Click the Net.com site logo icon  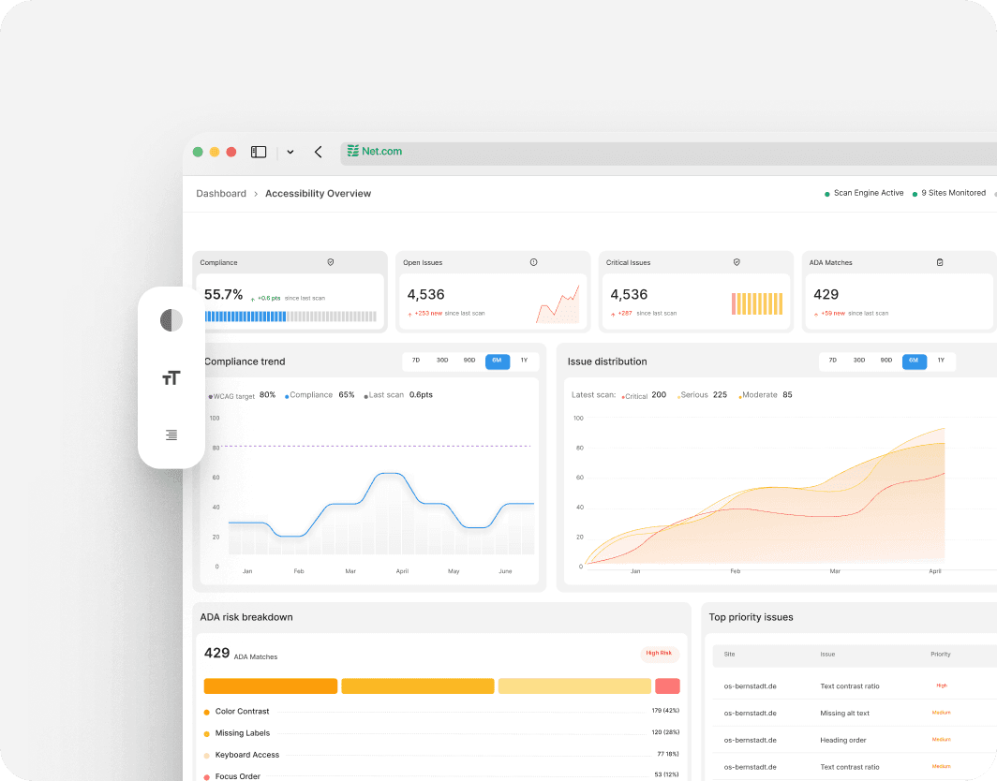pos(353,151)
